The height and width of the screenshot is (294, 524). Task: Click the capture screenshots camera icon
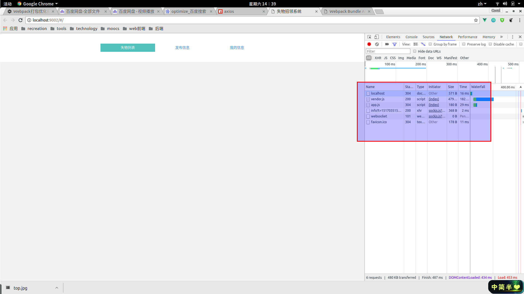(x=387, y=44)
